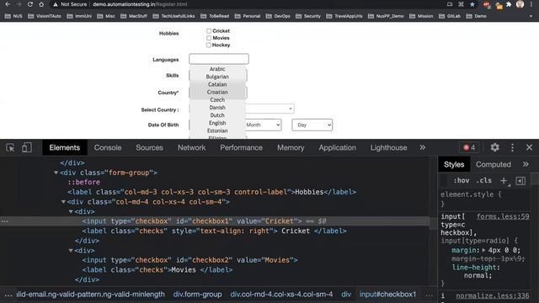
Task: Open the MacStuff bookmark folder
Action: point(133,16)
